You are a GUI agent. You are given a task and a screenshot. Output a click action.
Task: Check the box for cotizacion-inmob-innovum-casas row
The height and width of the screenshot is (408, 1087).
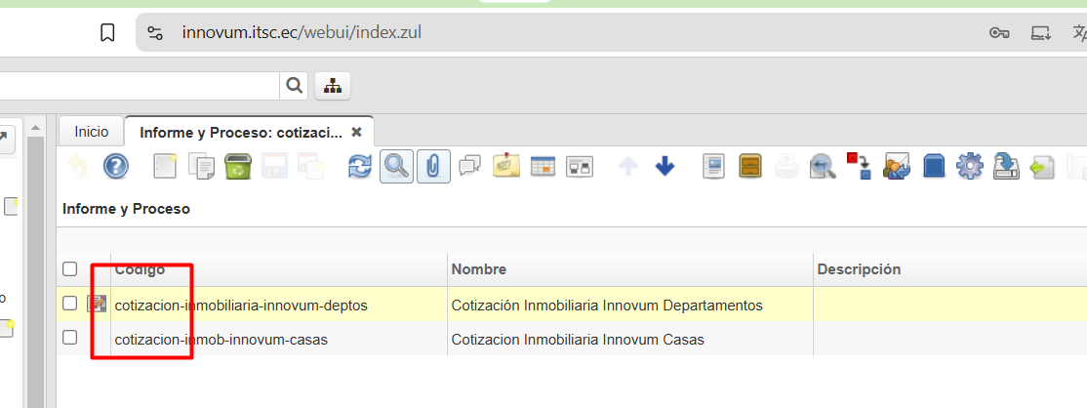[x=70, y=338]
